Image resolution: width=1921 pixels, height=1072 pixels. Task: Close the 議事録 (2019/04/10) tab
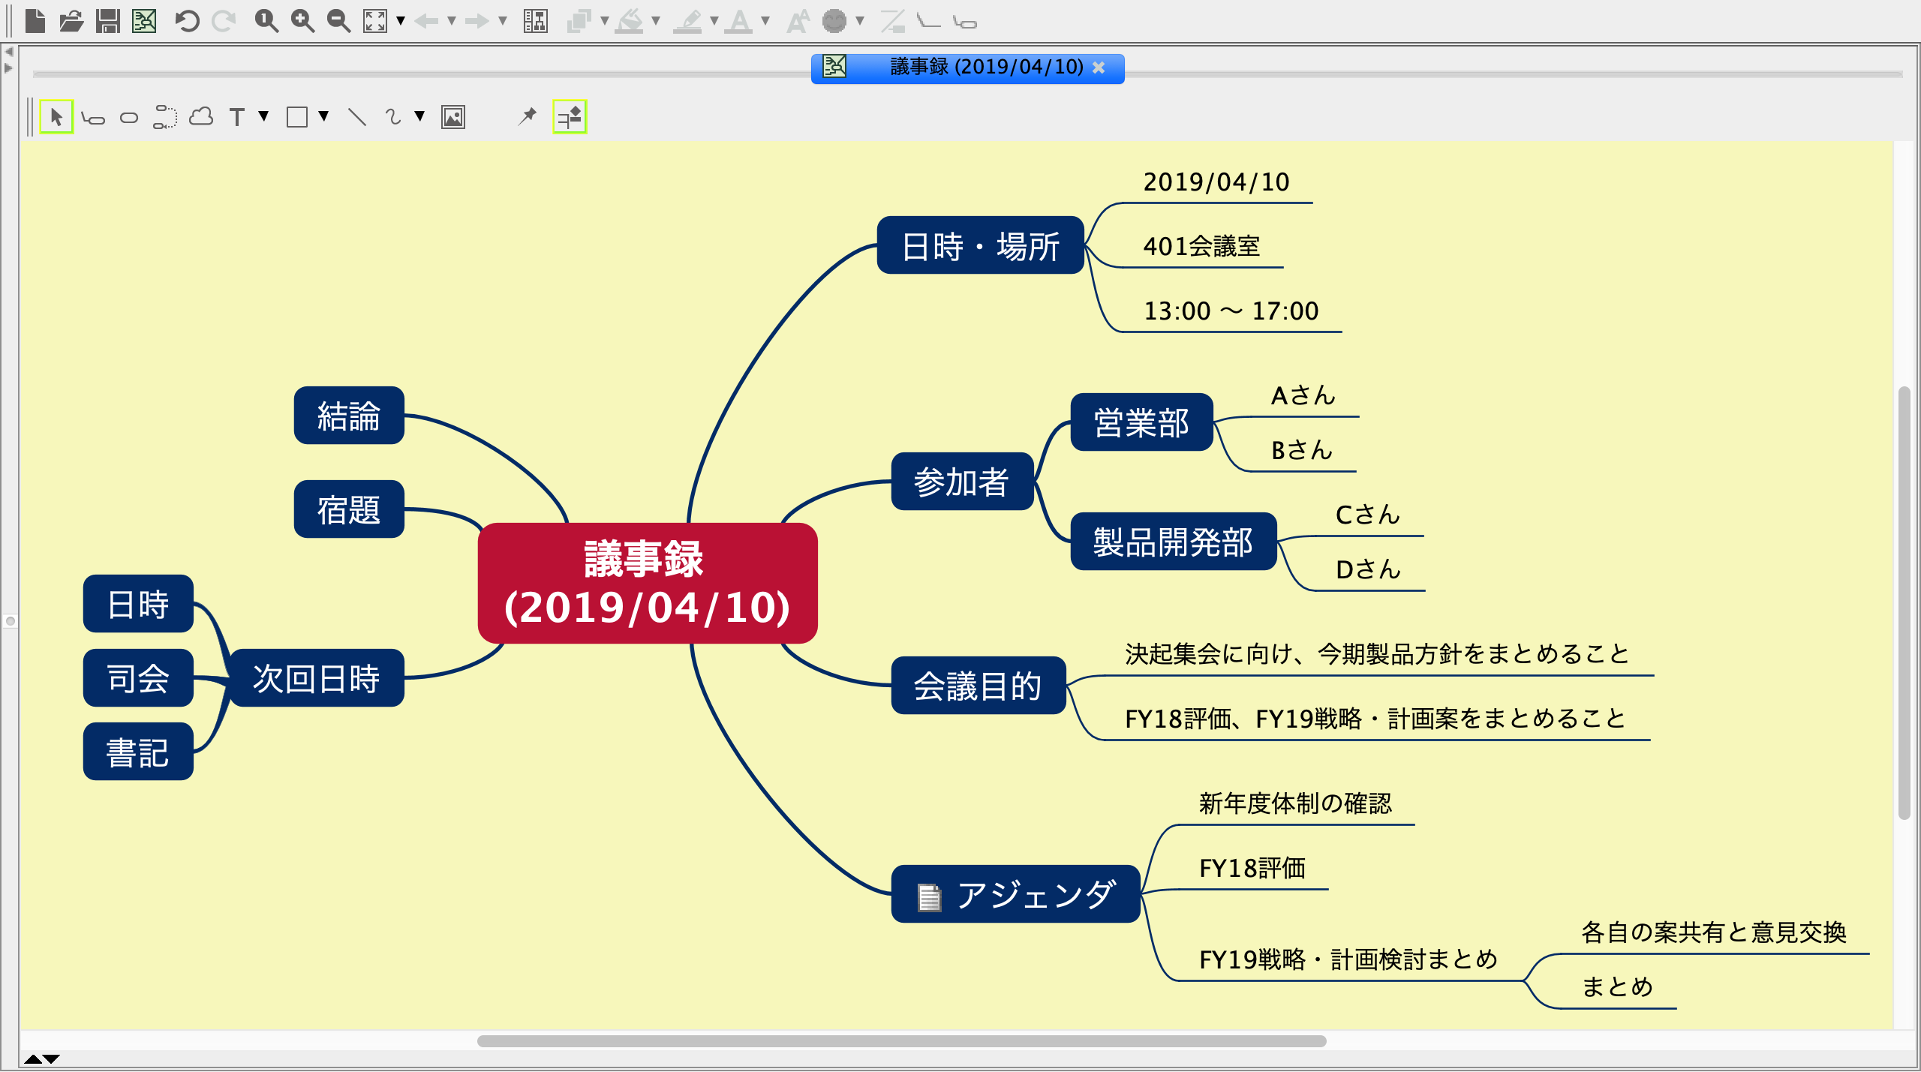(x=1099, y=68)
